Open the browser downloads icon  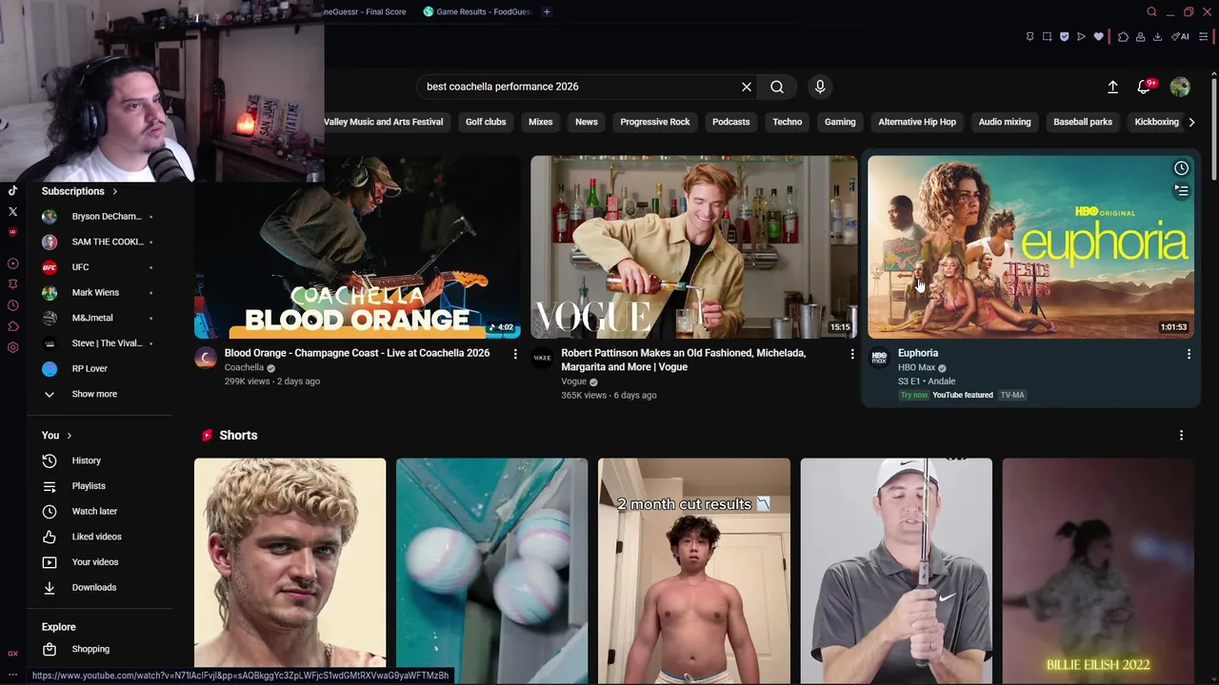pyautogui.click(x=1157, y=37)
